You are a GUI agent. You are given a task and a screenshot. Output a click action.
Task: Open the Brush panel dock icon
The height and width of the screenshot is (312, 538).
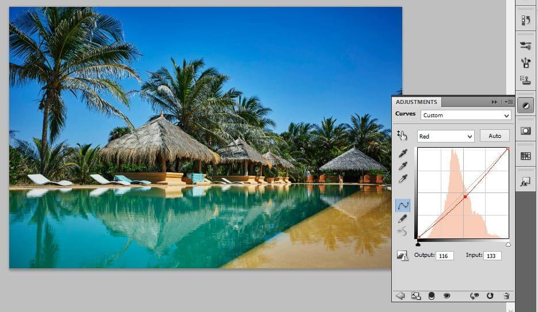click(x=525, y=45)
